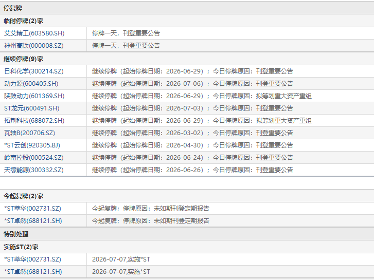This screenshot has width=374, height=280.
Task: Open 日科化学(300214.SZ) stock link
Action: (x=33, y=71)
